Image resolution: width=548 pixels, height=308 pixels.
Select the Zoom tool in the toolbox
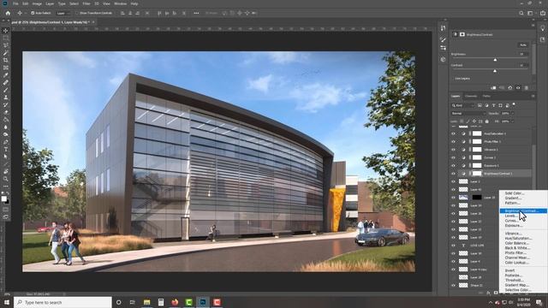coord(6,179)
